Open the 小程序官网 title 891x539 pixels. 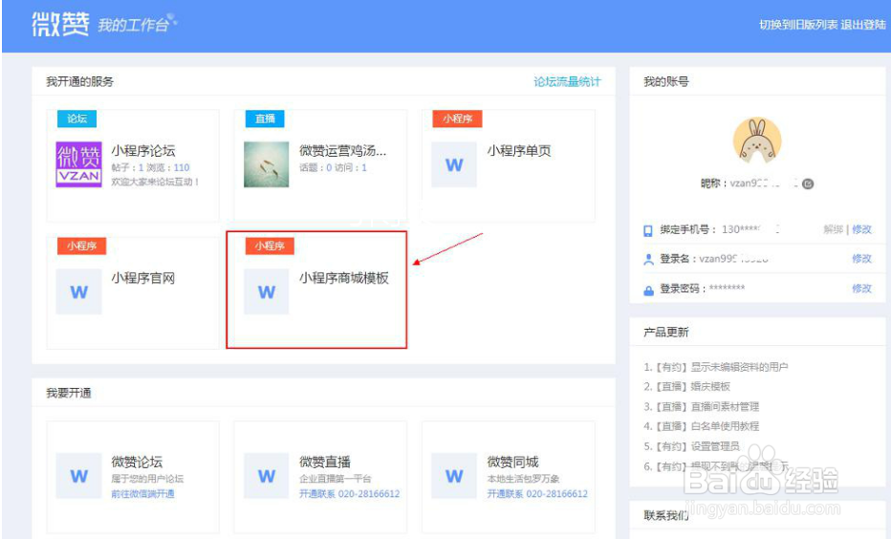pyautogui.click(x=143, y=278)
